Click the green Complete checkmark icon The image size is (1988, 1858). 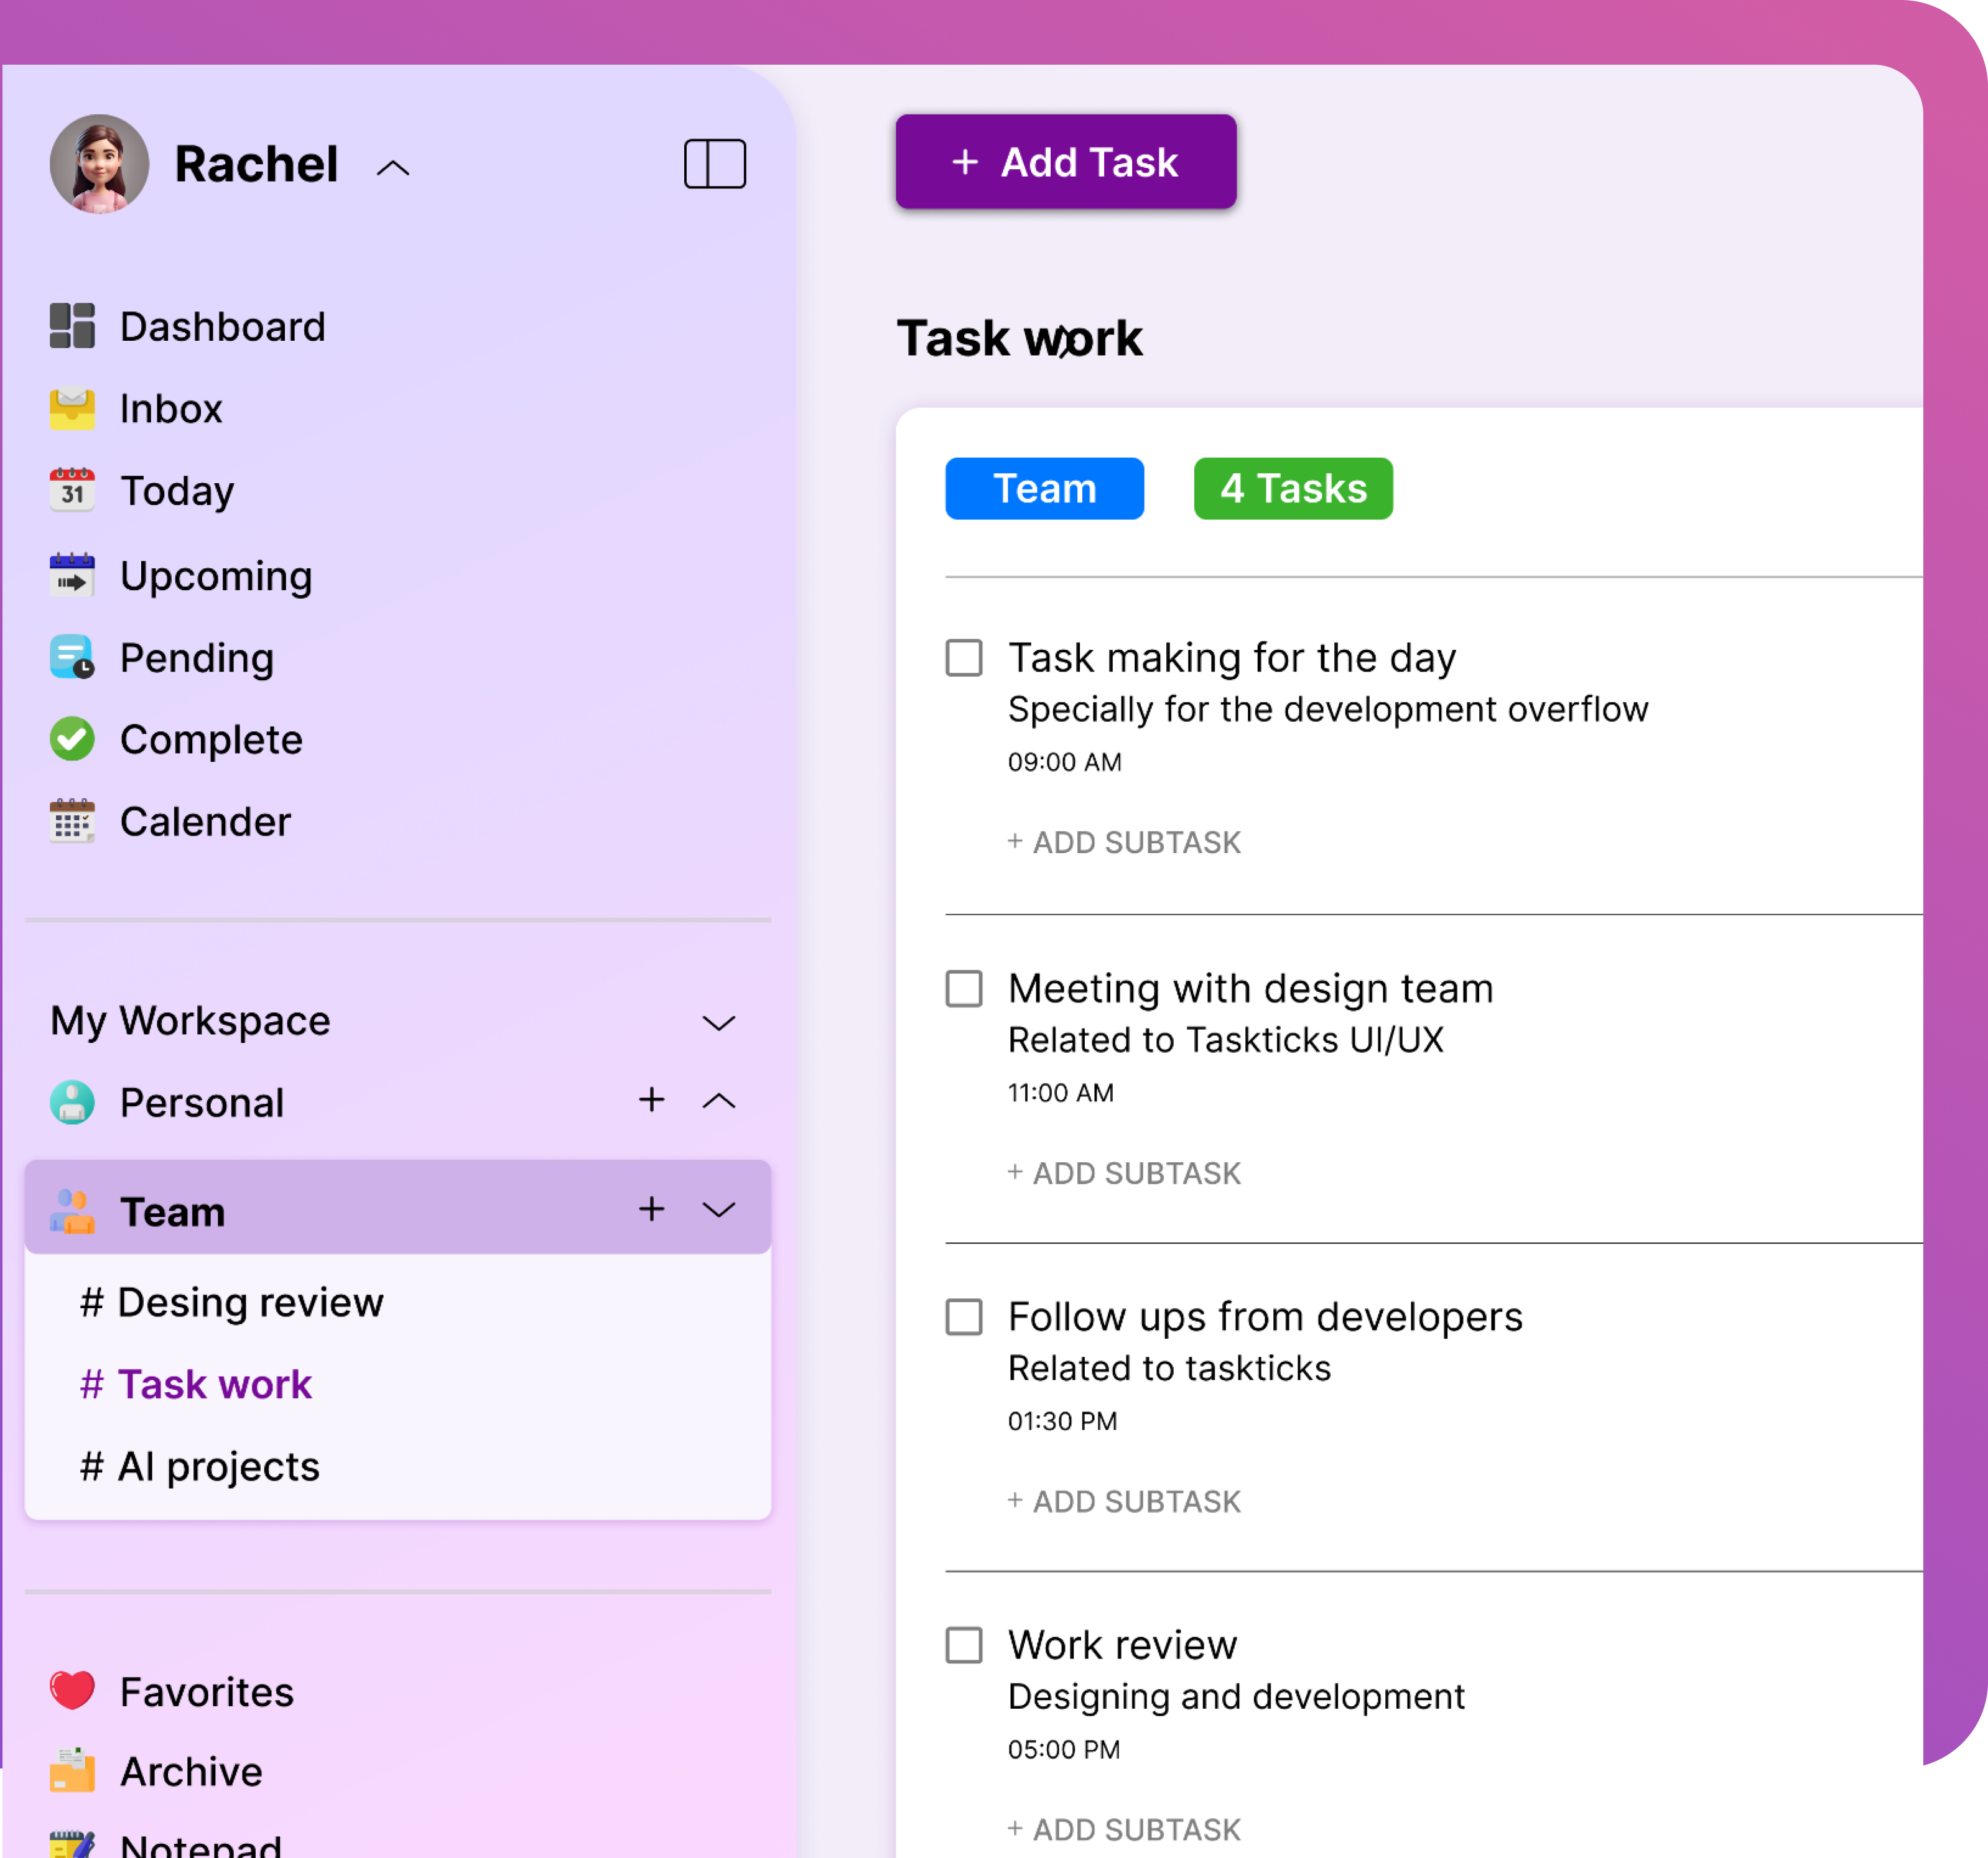[72, 739]
